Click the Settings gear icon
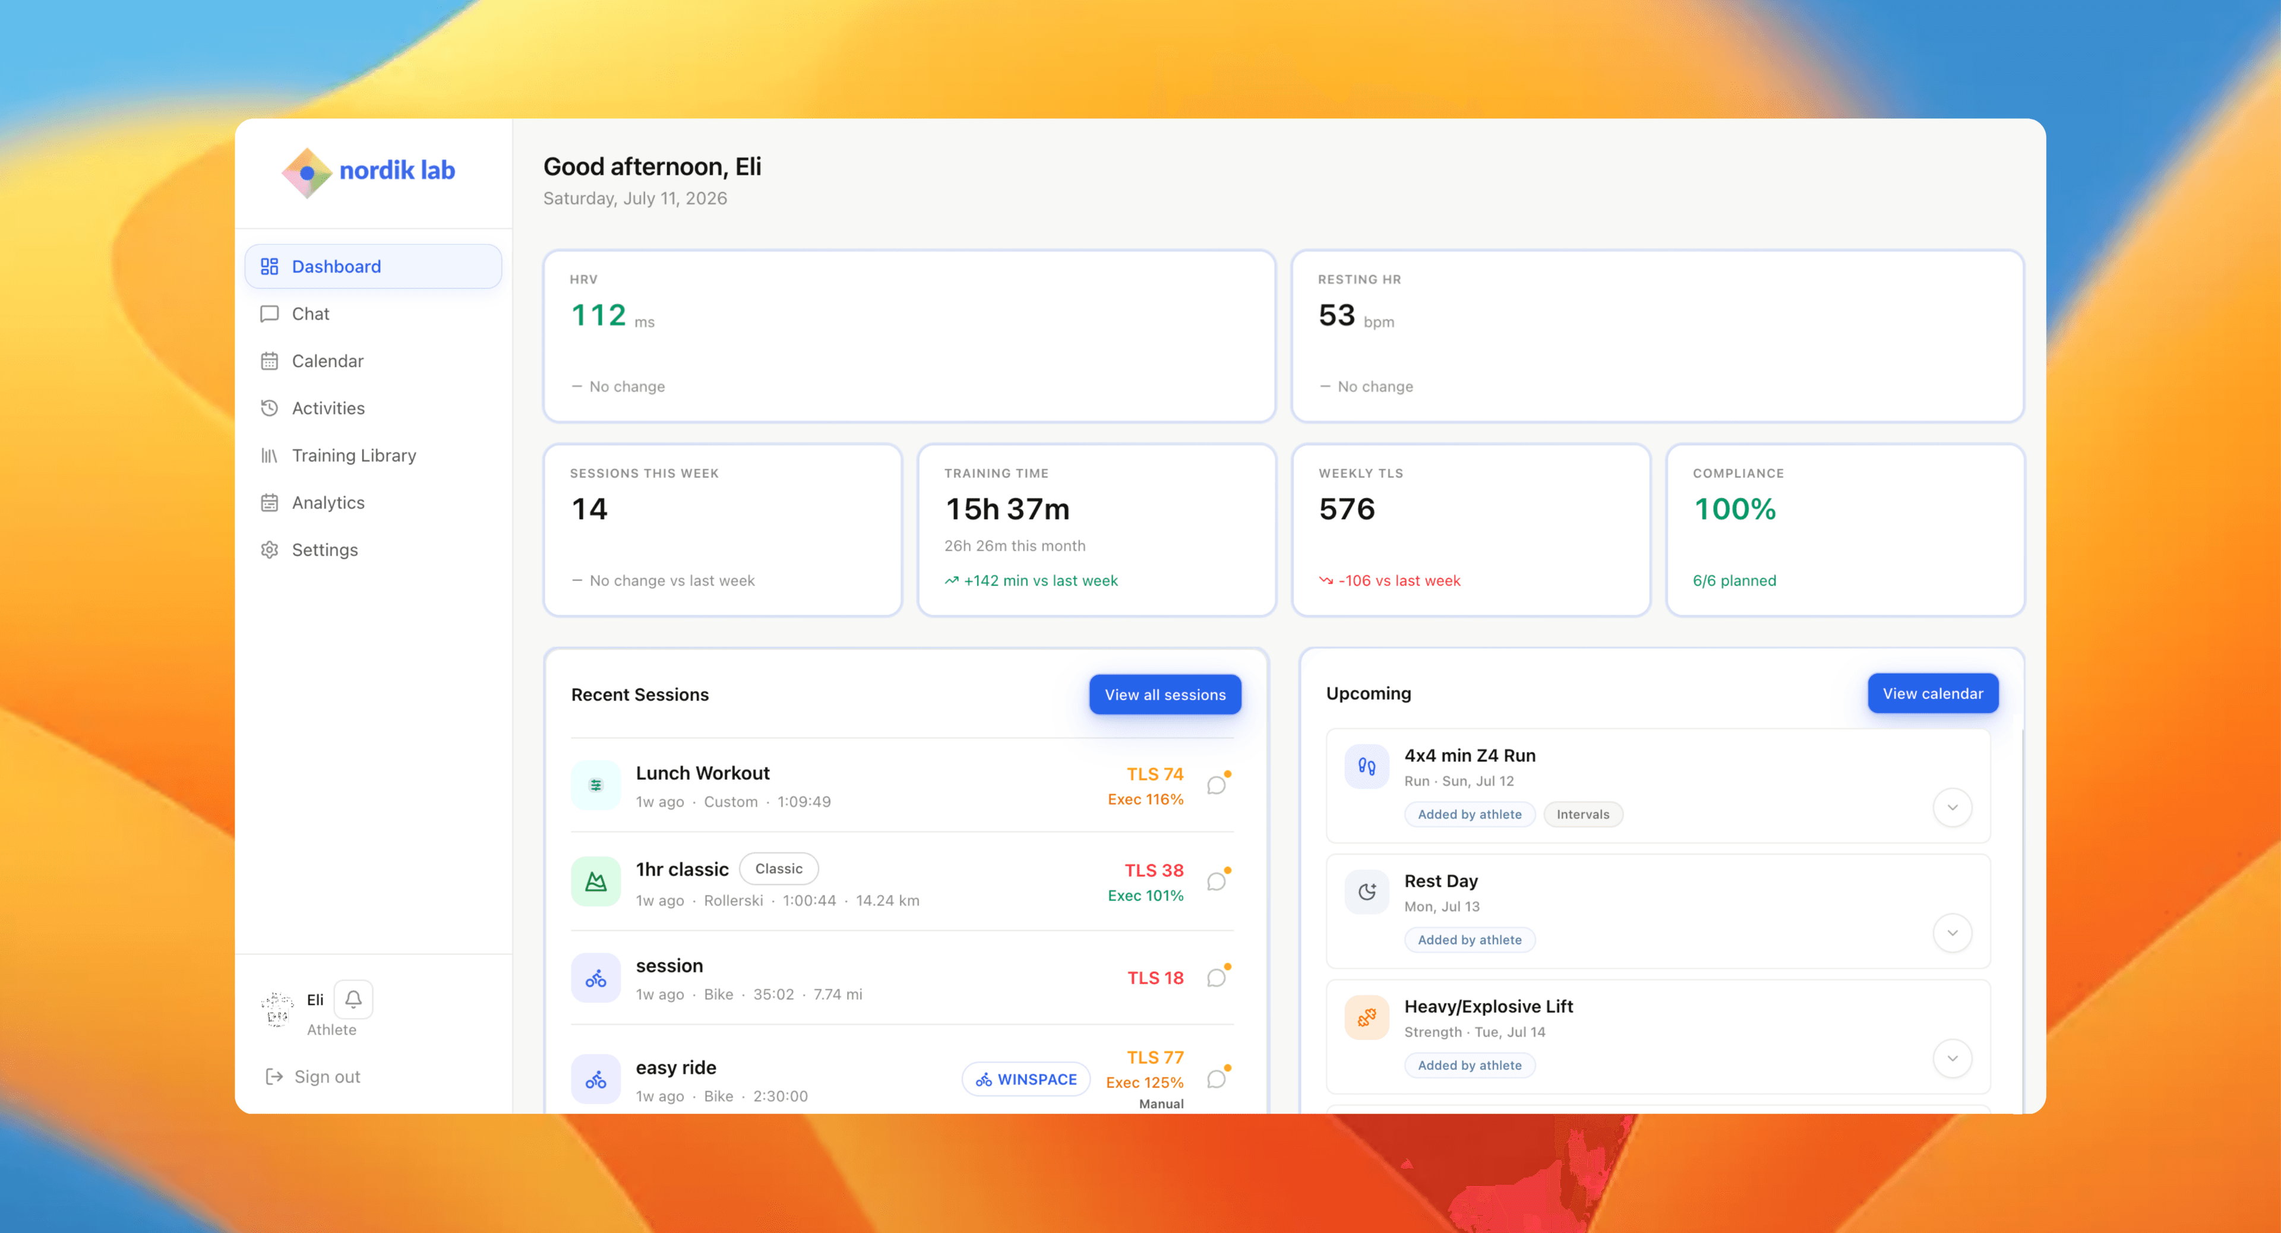The image size is (2281, 1233). tap(269, 549)
